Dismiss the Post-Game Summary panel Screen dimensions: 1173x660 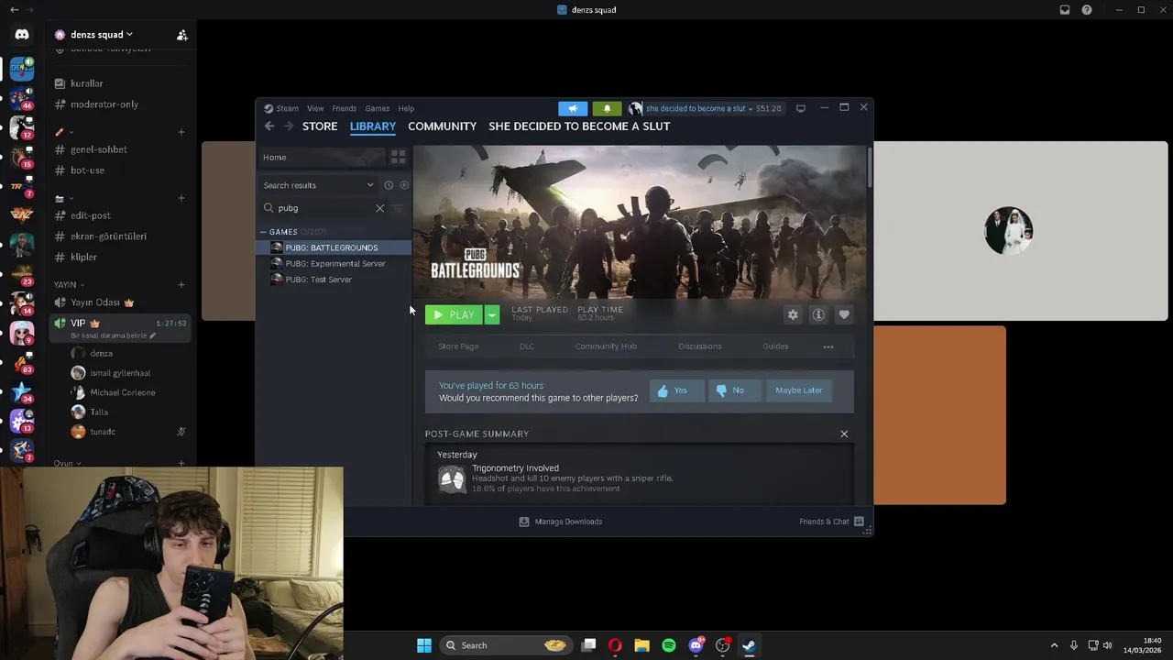[x=844, y=434]
